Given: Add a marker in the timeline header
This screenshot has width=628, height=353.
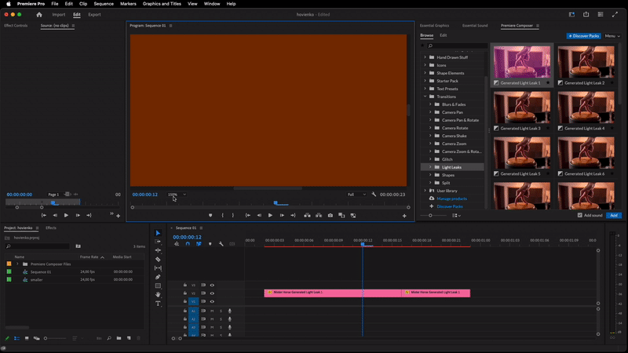Looking at the screenshot, I should tap(210, 244).
